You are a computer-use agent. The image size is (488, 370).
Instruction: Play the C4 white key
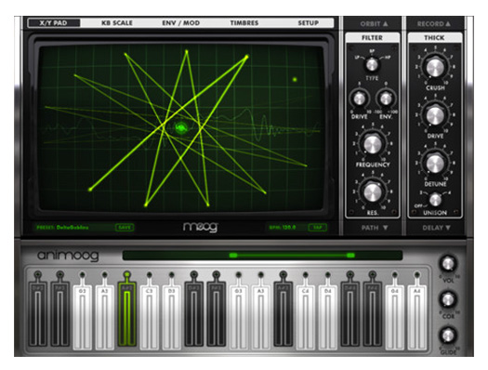(x=305, y=317)
